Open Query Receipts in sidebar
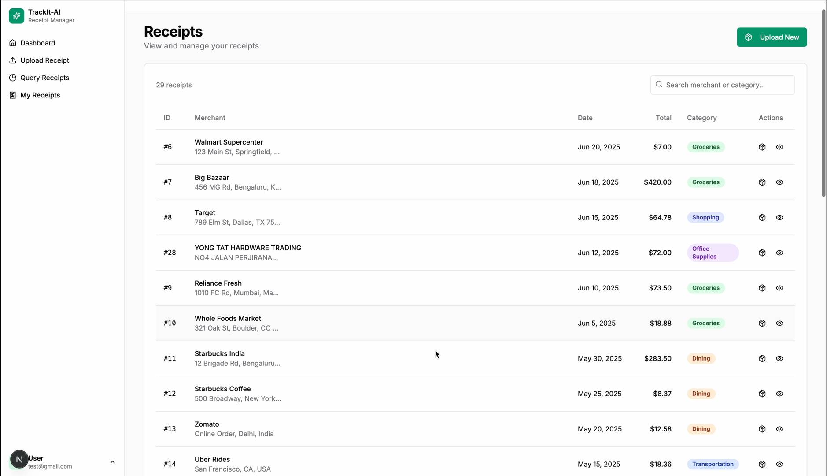This screenshot has width=827, height=476. [44, 78]
